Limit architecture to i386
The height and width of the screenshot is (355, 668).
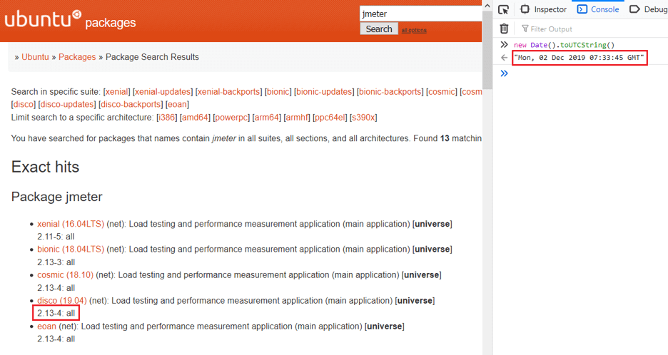tap(166, 118)
